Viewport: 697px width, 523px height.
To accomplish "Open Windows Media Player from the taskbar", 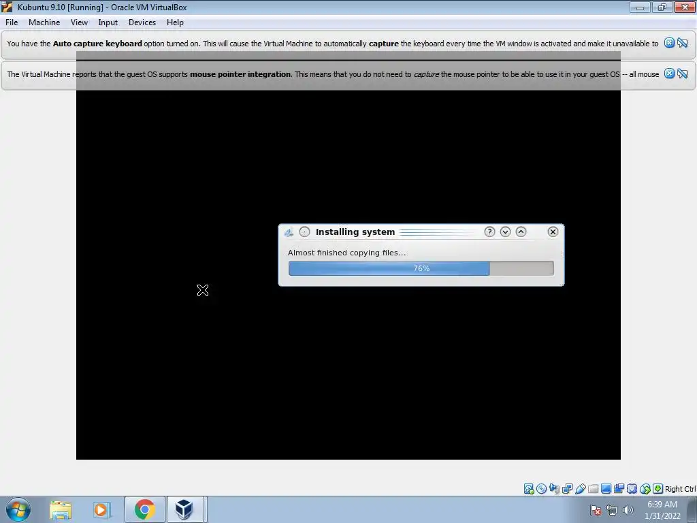I will pyautogui.click(x=101, y=509).
